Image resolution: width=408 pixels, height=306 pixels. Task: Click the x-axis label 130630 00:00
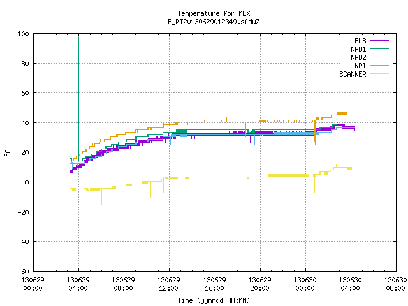[305, 284]
